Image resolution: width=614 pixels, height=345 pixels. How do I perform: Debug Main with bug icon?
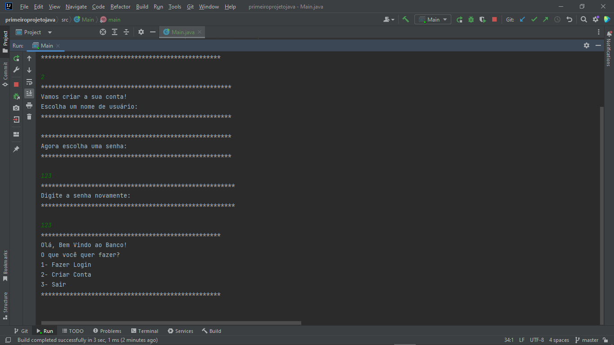(471, 19)
